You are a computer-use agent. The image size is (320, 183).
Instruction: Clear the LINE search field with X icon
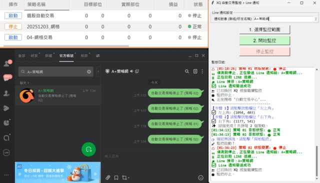[89, 71]
